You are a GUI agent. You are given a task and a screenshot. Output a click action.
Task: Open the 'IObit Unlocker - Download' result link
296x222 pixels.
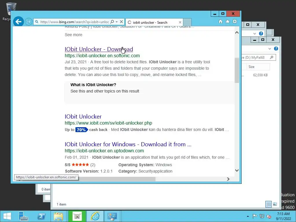pyautogui.click(x=99, y=49)
